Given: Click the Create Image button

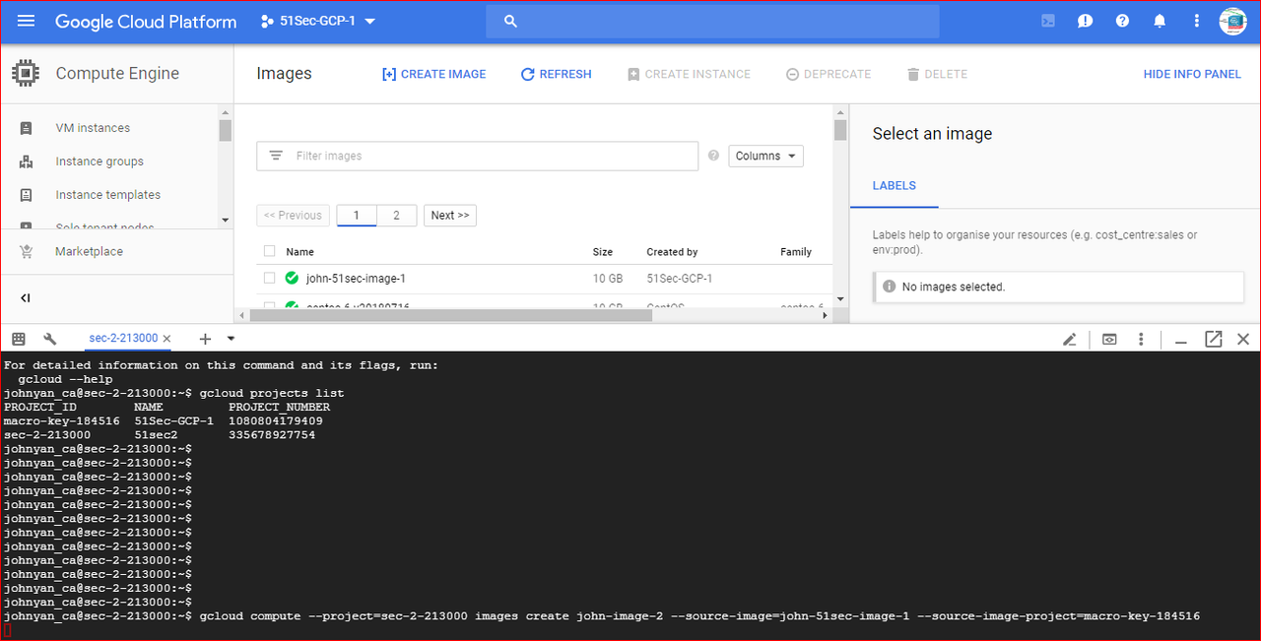Looking at the screenshot, I should [x=433, y=74].
